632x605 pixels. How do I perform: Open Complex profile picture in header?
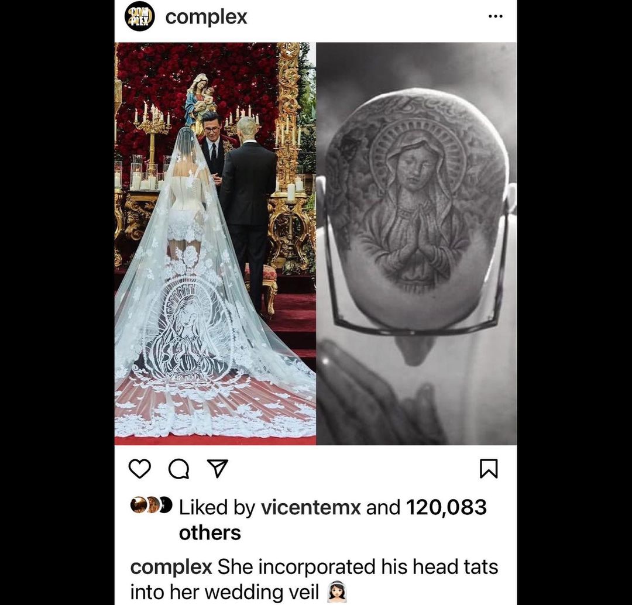(139, 16)
